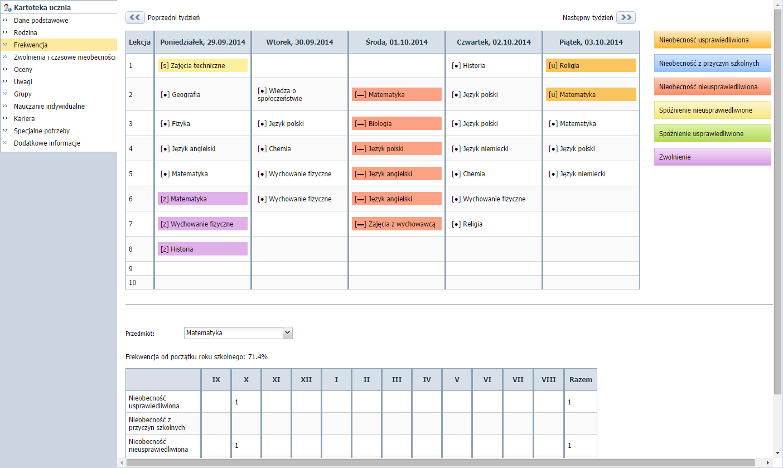Select Nieobecność z przyczyn szkolnych legend

click(x=713, y=64)
